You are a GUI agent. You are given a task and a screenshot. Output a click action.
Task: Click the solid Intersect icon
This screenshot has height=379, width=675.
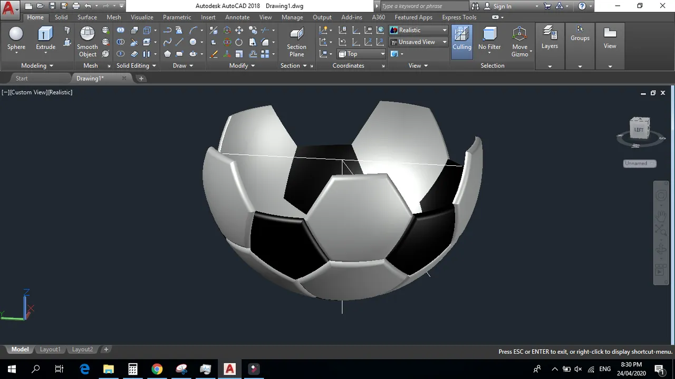click(x=121, y=54)
